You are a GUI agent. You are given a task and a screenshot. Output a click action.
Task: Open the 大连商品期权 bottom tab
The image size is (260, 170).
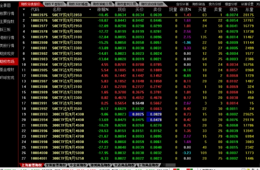pyautogui.click(x=124, y=165)
